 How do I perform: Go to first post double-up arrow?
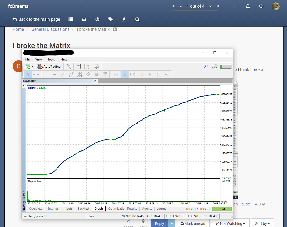(x=174, y=6)
